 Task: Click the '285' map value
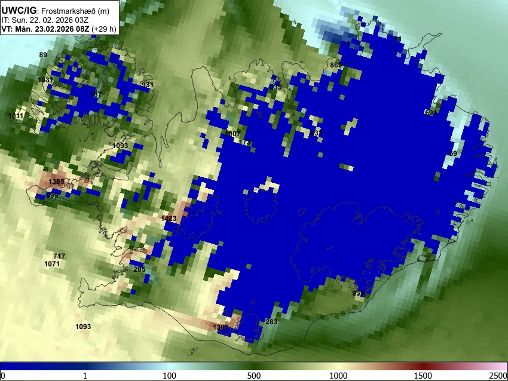pos(139,269)
